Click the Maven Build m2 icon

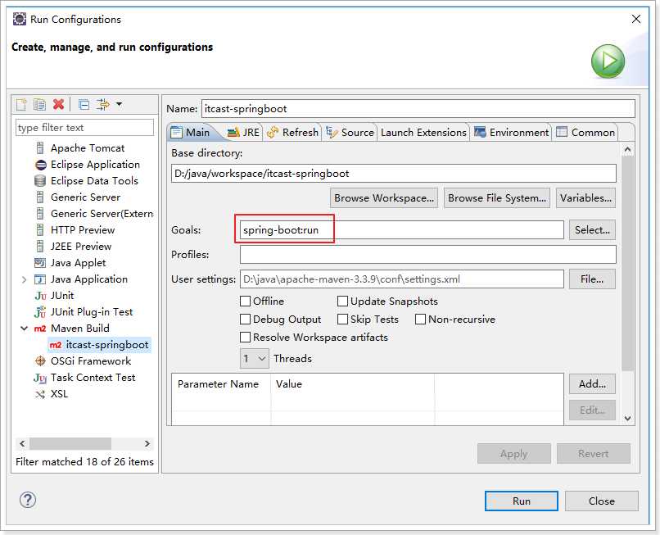coord(40,329)
